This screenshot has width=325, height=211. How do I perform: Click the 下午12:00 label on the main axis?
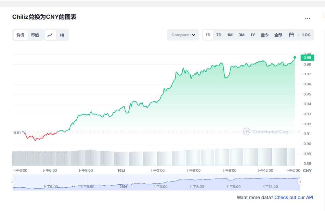click(x=265, y=170)
